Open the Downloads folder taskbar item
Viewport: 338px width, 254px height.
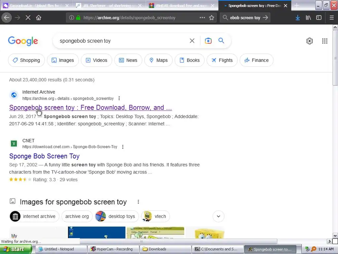click(x=166, y=249)
